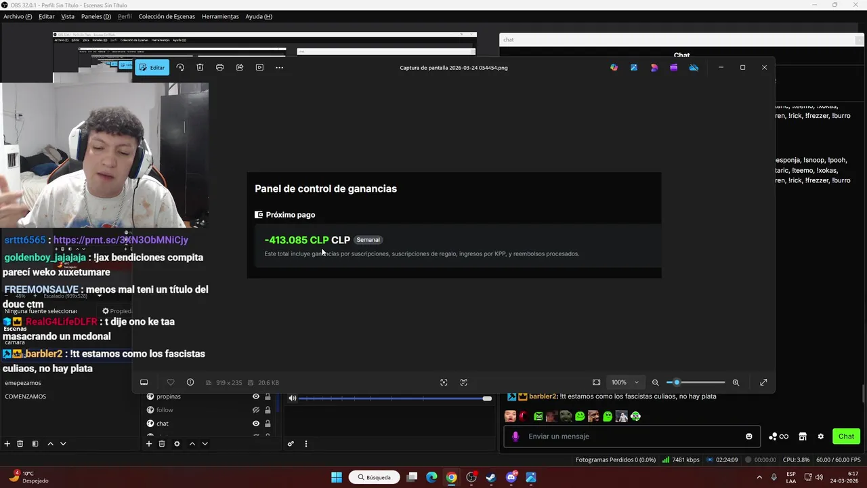This screenshot has height=488, width=867.
Task: Add a new source with plus icon
Action: 149,444
